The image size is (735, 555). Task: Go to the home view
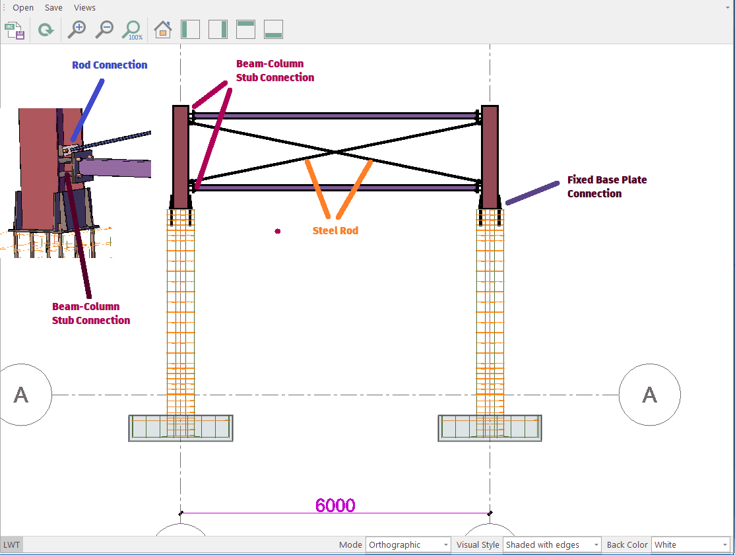click(163, 30)
